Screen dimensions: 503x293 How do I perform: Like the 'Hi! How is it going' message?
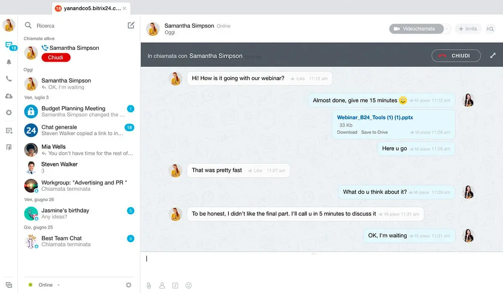coord(297,78)
